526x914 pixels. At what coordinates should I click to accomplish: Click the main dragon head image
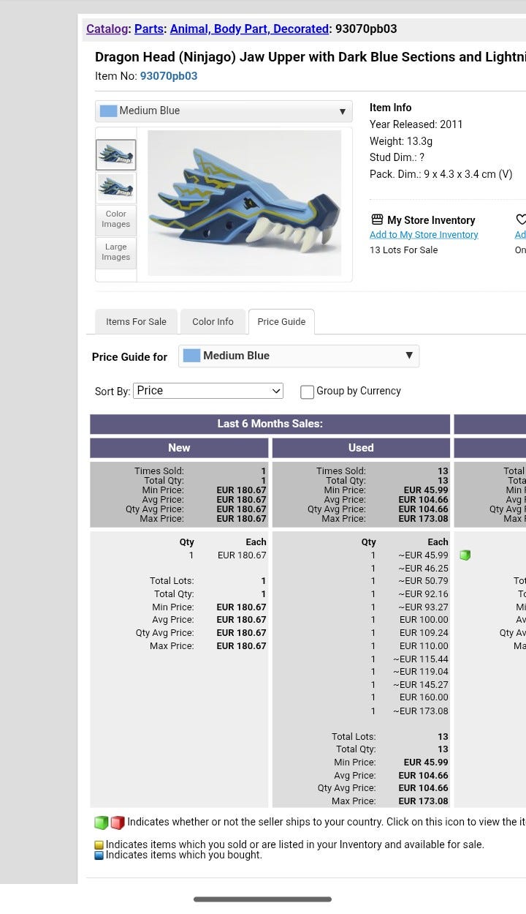tap(245, 203)
